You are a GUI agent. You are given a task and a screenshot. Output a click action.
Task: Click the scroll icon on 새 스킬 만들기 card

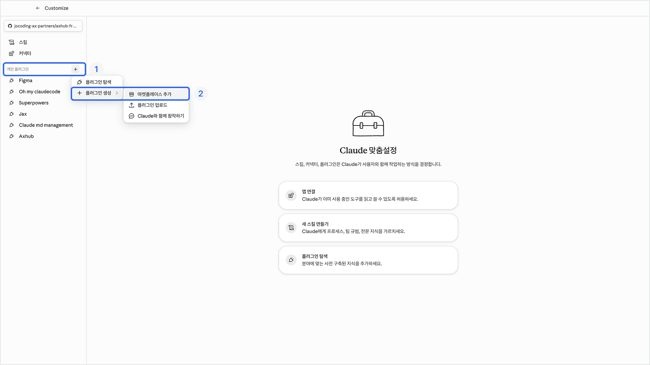click(x=291, y=228)
